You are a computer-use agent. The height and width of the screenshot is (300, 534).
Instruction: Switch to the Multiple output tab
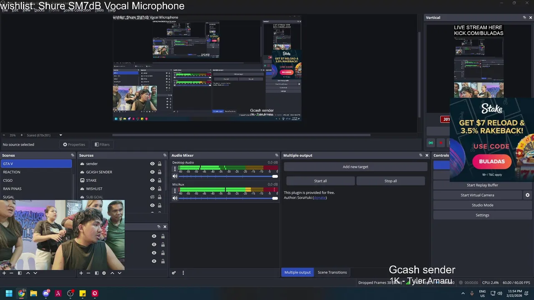click(297, 272)
